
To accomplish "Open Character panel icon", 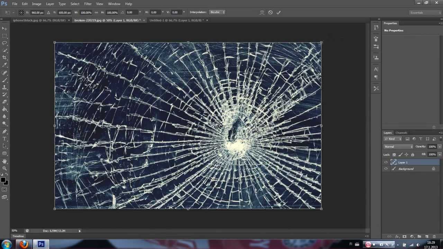I will point(376,69).
